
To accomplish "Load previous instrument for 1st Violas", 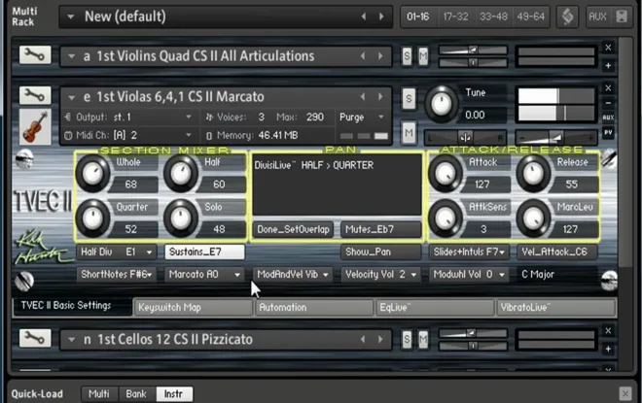I will 363,96.
